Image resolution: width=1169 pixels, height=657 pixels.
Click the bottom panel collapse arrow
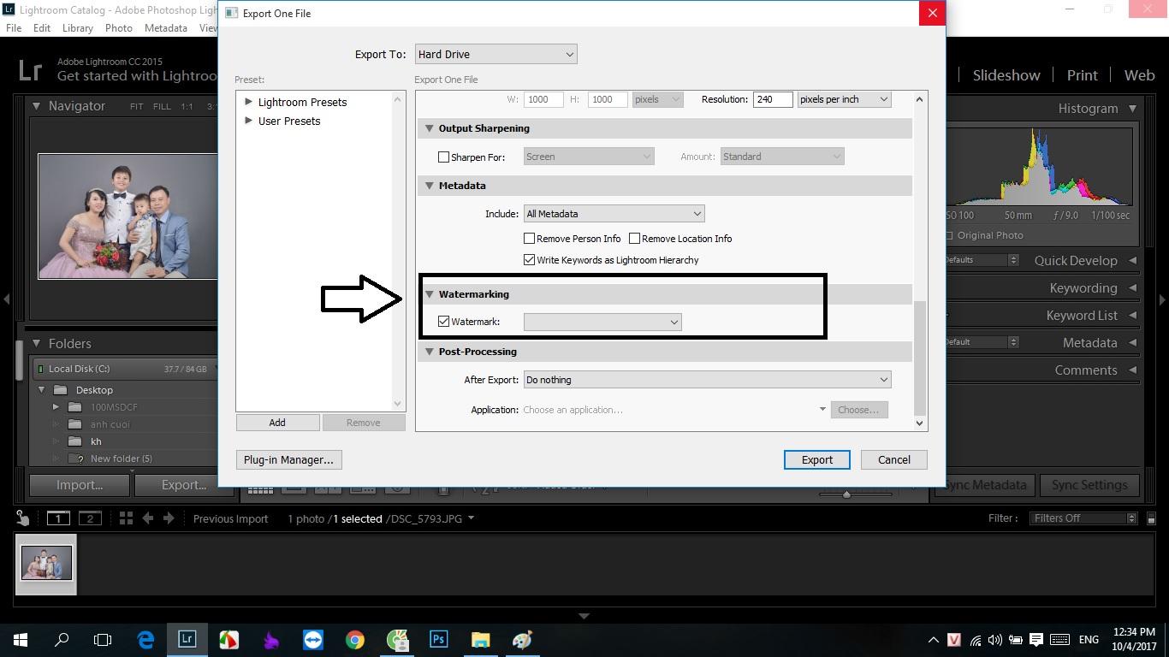(x=584, y=616)
